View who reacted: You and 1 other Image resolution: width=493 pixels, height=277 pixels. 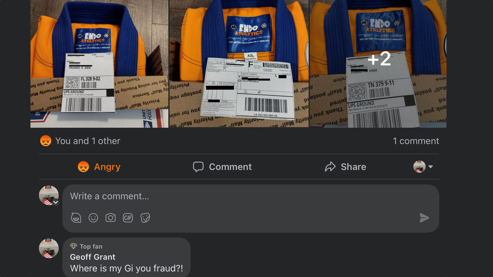click(x=88, y=141)
